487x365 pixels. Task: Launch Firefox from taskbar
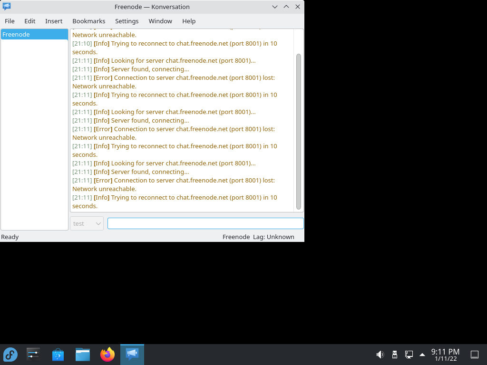click(x=107, y=355)
